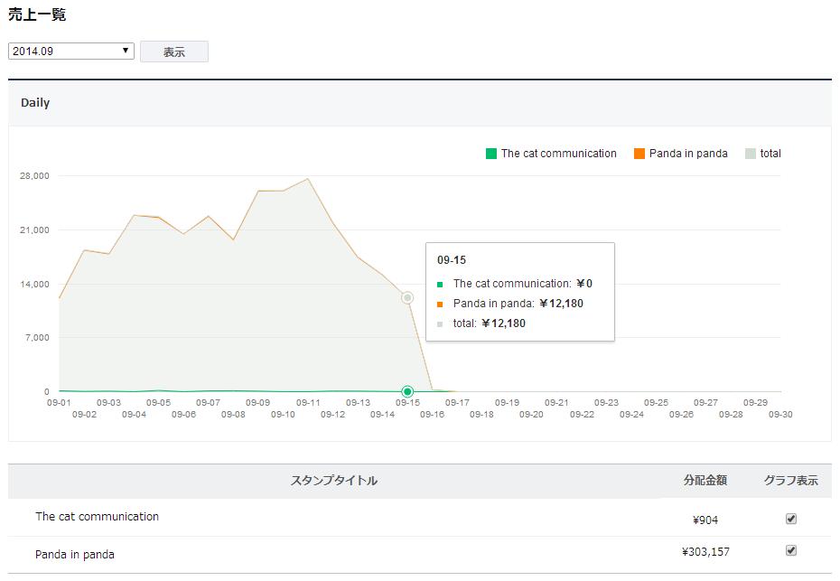
Task: Click the Daily section header
Action: [35, 103]
